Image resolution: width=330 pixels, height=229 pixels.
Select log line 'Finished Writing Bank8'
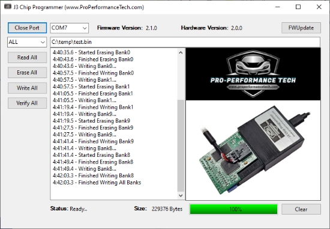(93, 176)
